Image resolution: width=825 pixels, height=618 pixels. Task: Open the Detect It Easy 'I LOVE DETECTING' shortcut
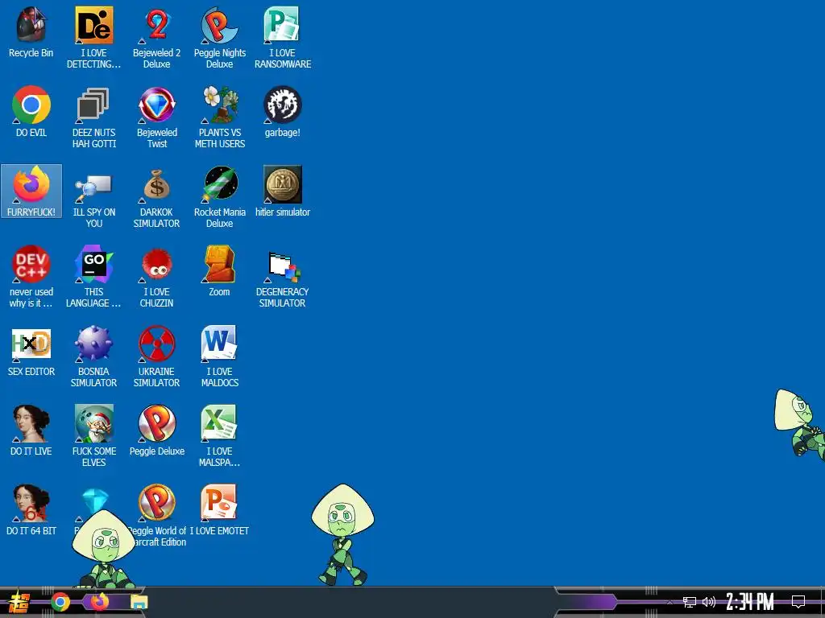point(93,38)
